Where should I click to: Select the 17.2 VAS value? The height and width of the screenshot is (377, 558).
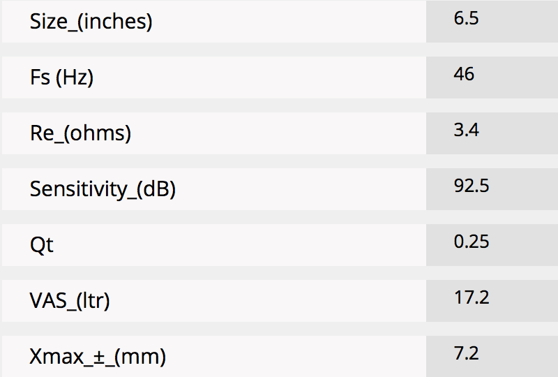pyautogui.click(x=472, y=297)
